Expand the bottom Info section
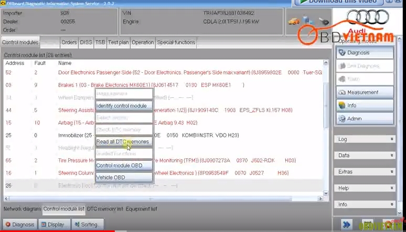This screenshot has height=232, width=406. (x=365, y=204)
